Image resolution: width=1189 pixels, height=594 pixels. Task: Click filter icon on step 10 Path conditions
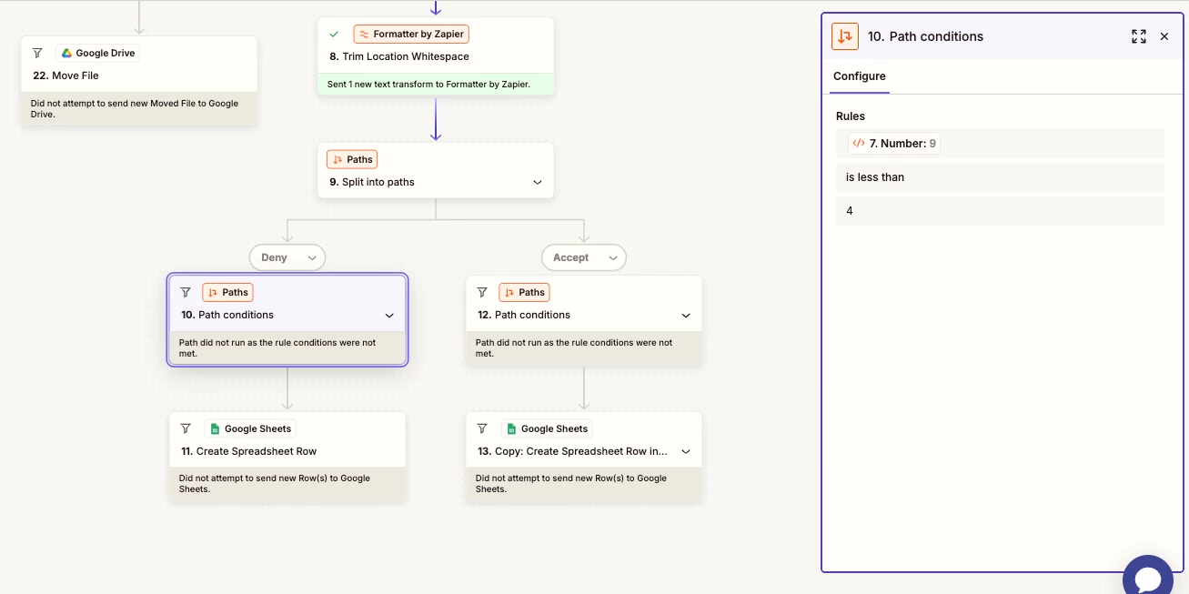(x=186, y=292)
